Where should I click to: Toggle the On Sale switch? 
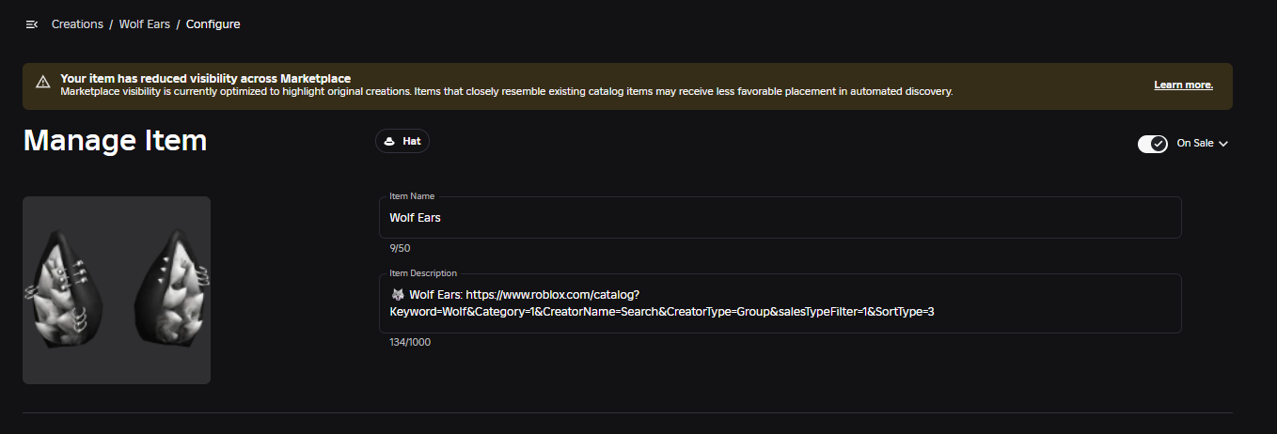1152,144
